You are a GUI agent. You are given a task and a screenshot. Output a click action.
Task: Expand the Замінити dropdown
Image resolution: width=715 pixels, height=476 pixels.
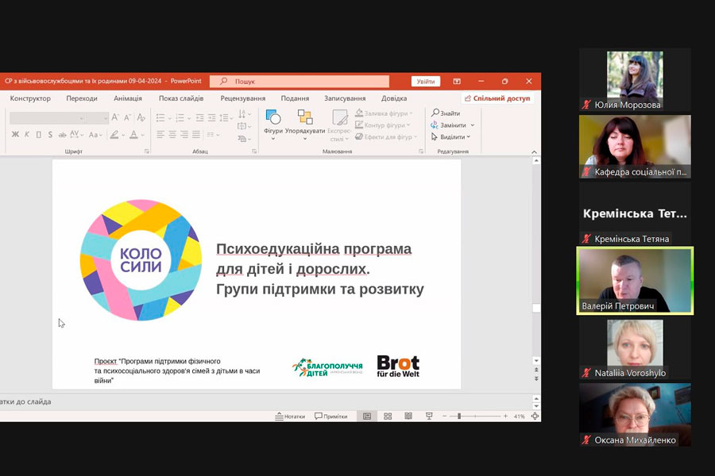[472, 125]
